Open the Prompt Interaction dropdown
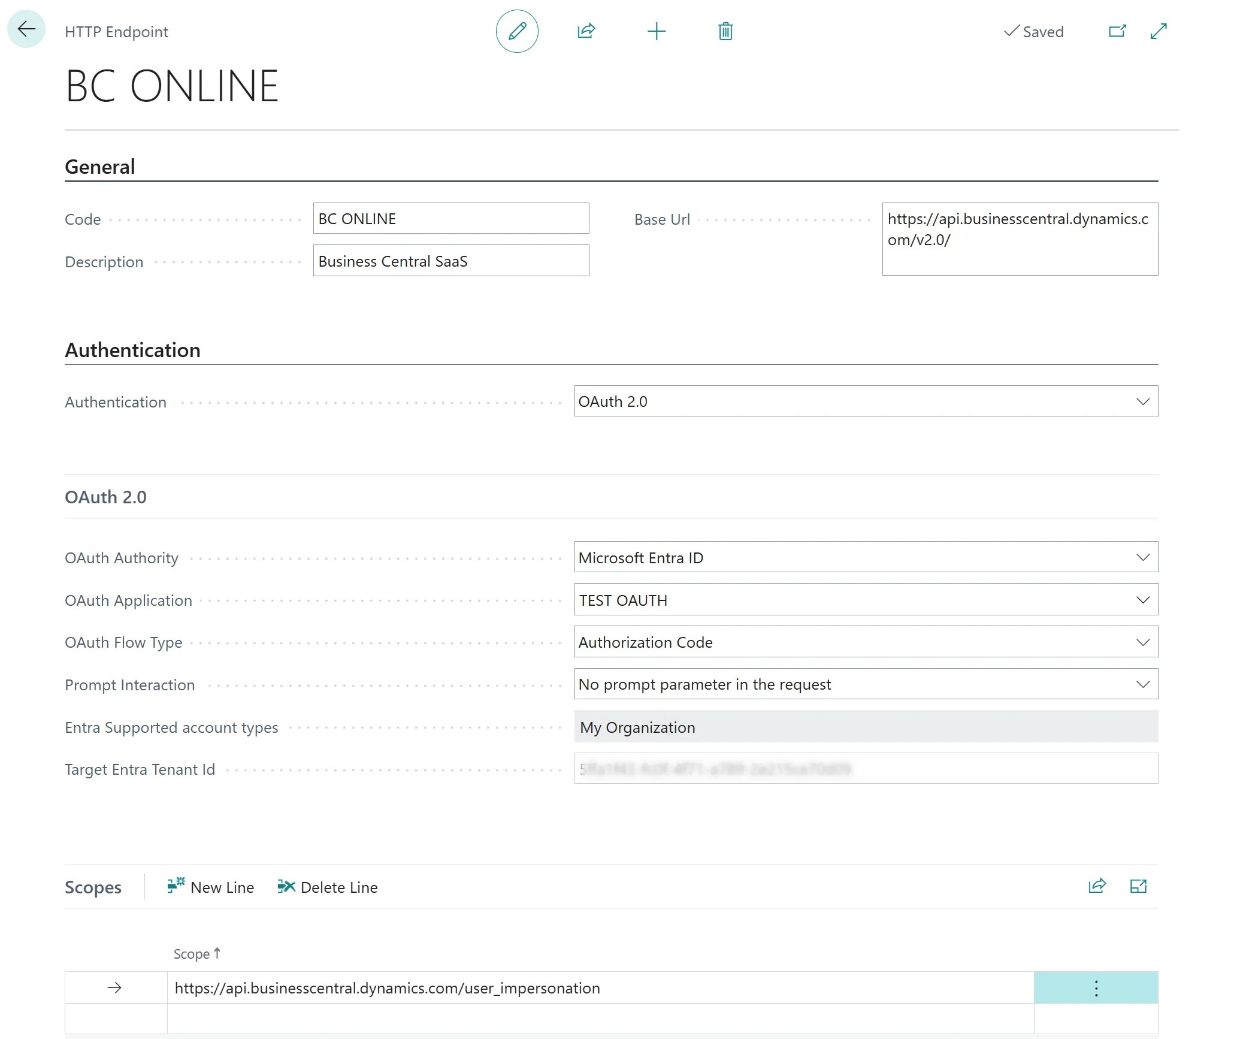Viewport: 1240px width, 1039px height. [x=866, y=684]
